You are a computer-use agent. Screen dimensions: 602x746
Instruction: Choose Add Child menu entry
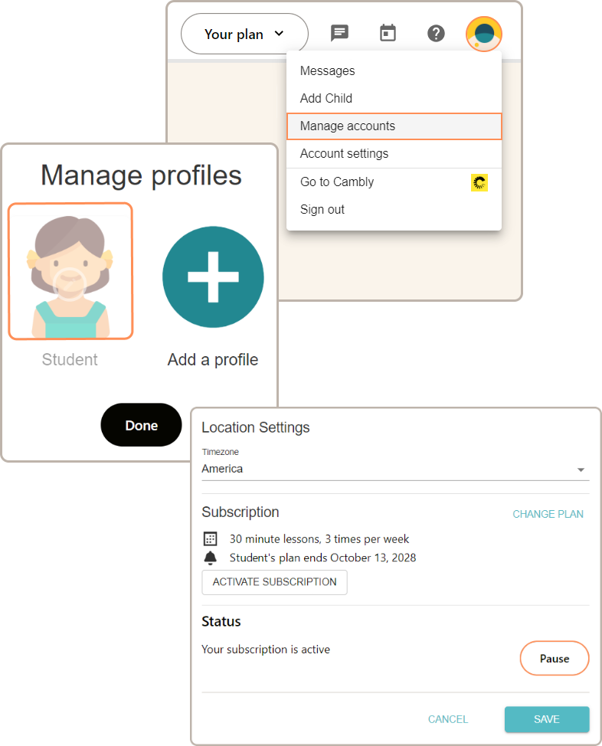326,98
